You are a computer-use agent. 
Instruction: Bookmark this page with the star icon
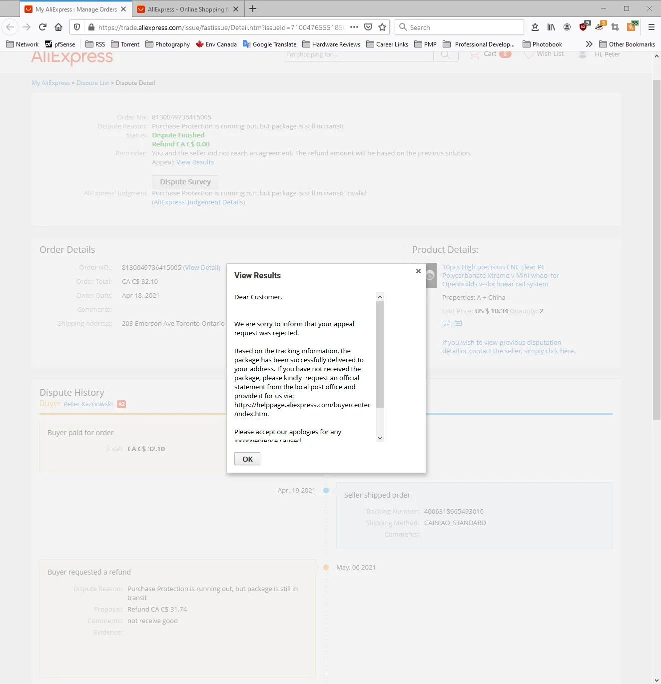click(382, 27)
